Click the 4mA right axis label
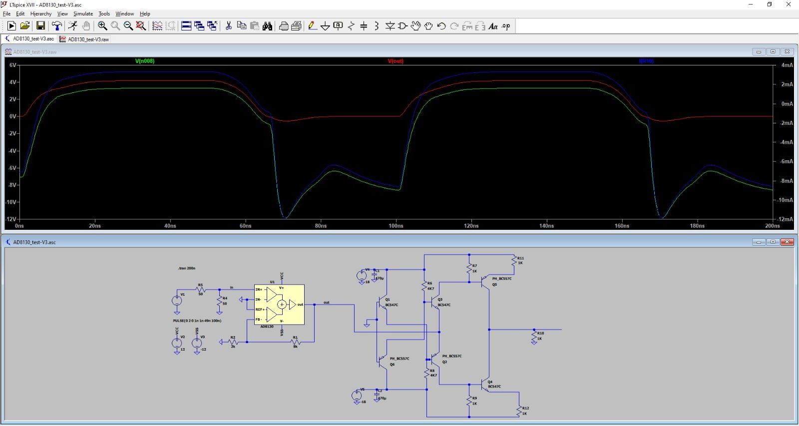Screen dimensions: 799x426 click(x=787, y=65)
